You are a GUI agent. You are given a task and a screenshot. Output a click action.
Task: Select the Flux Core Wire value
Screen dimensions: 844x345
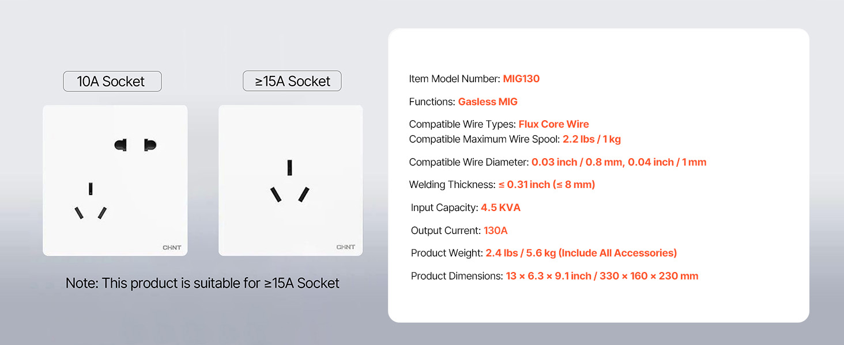click(x=553, y=124)
